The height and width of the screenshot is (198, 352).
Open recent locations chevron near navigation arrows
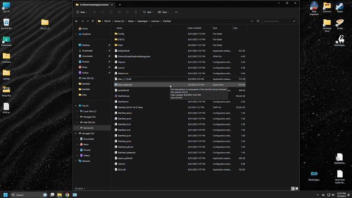[x=87, y=21]
